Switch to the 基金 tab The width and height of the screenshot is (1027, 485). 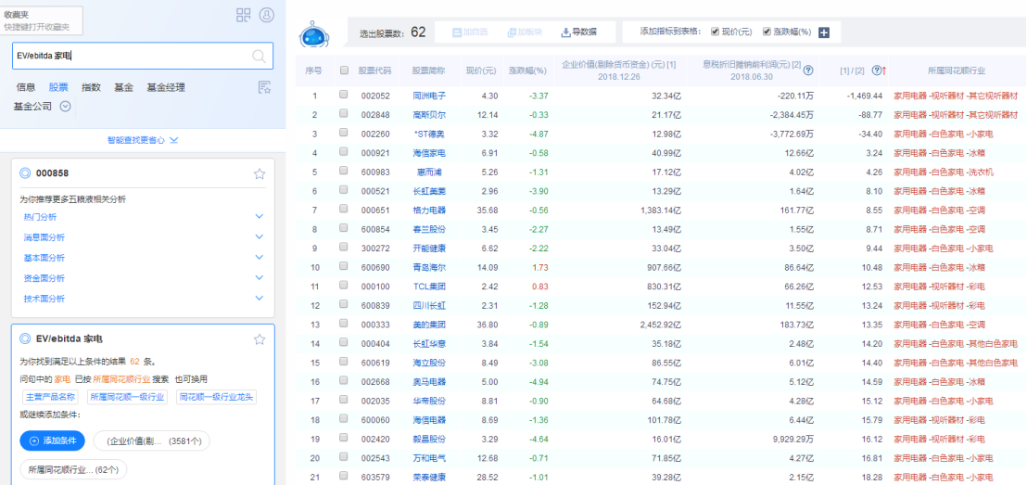pos(124,87)
